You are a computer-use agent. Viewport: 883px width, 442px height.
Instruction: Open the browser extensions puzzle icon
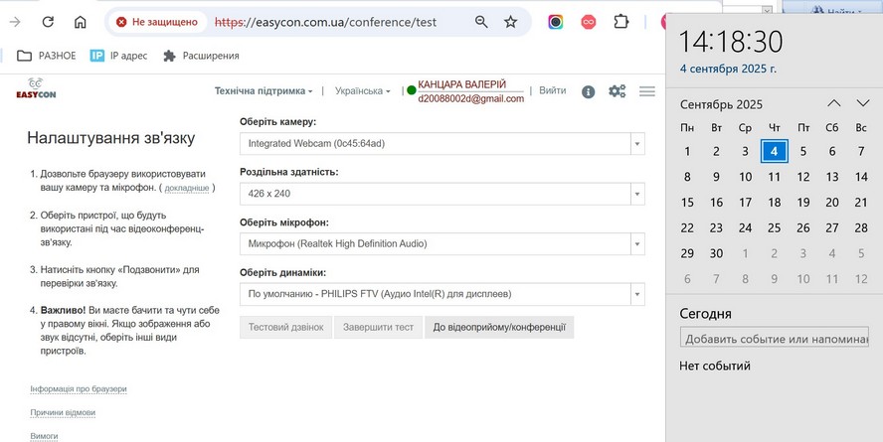tap(621, 22)
